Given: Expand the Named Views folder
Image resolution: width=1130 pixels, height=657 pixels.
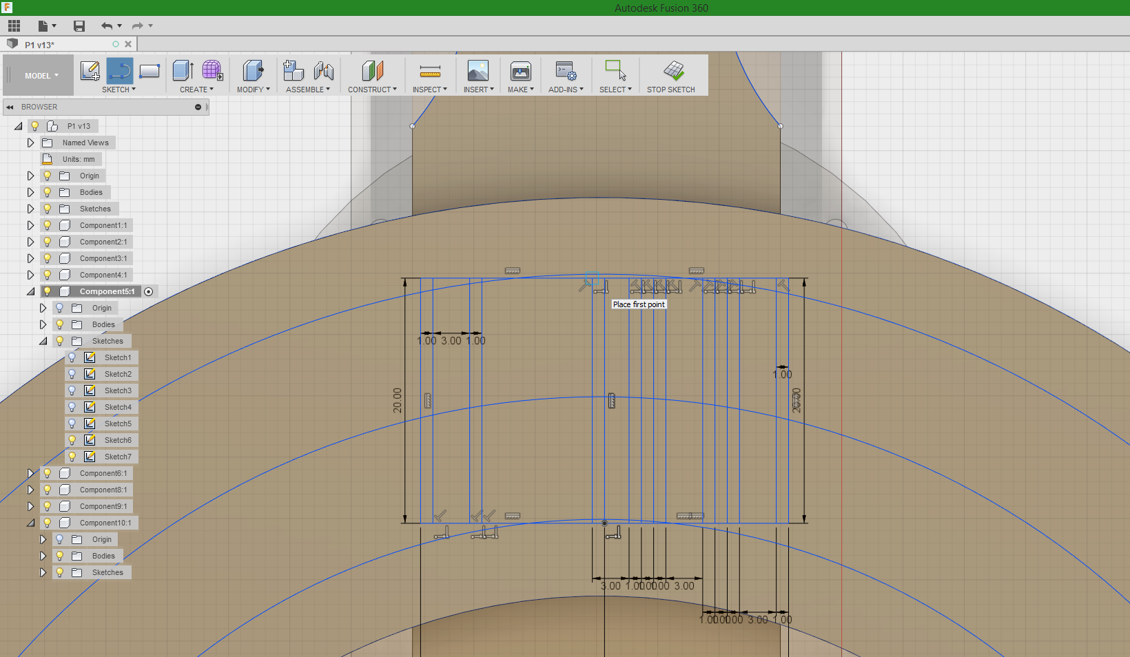Looking at the screenshot, I should [30, 143].
